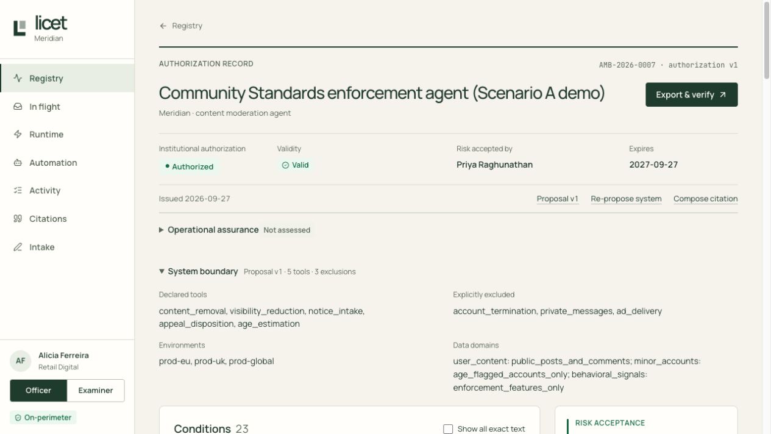The width and height of the screenshot is (771, 434).
Task: Click the On-perimeter badge
Action: pyautogui.click(x=43, y=418)
